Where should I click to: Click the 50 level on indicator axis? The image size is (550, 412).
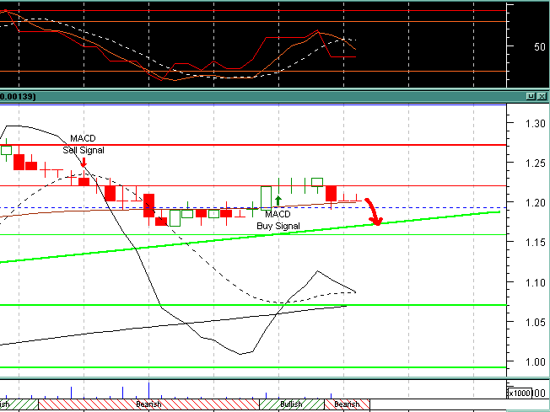tap(540, 47)
